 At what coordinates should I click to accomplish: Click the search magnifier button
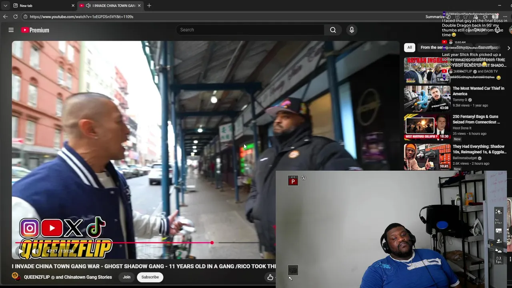pyautogui.click(x=333, y=30)
